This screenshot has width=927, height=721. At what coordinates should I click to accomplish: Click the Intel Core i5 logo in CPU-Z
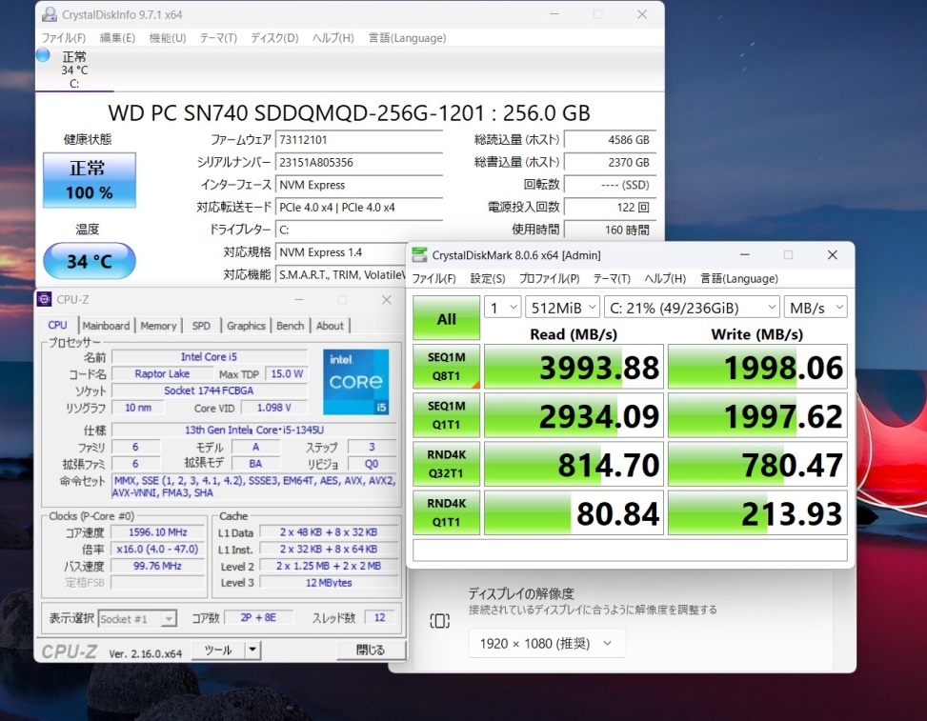[x=356, y=382]
